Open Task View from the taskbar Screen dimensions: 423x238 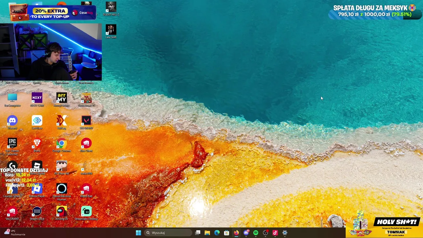click(198, 233)
